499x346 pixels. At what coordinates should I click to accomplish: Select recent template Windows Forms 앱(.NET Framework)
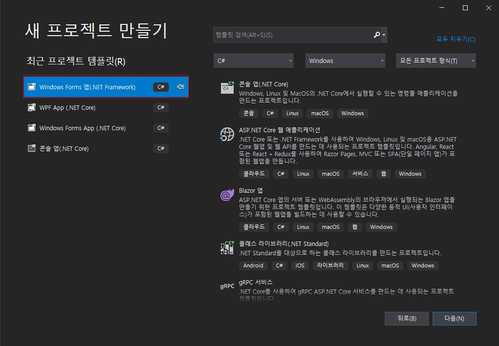[x=106, y=86]
